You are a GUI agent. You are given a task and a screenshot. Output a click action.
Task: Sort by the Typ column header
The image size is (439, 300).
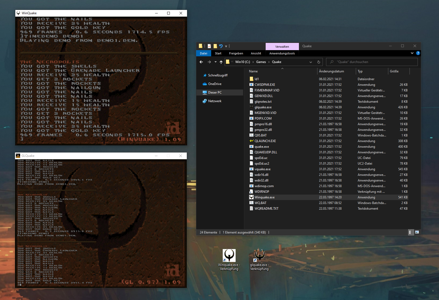(x=372, y=71)
